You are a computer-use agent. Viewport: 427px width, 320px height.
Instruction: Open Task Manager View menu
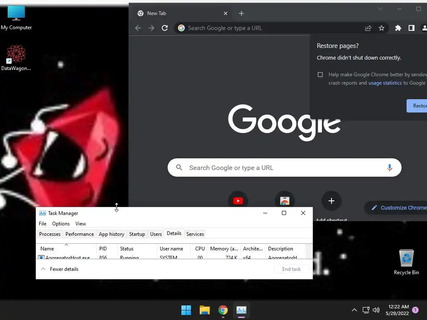pos(80,224)
